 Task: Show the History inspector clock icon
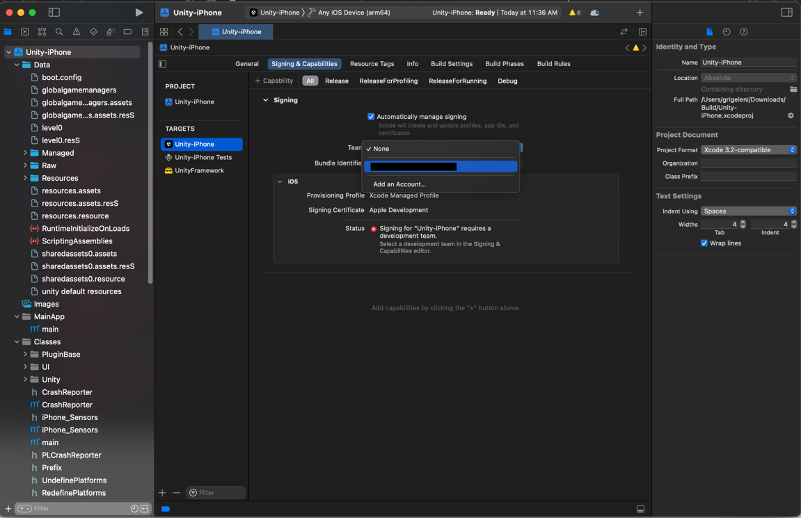coord(727,32)
